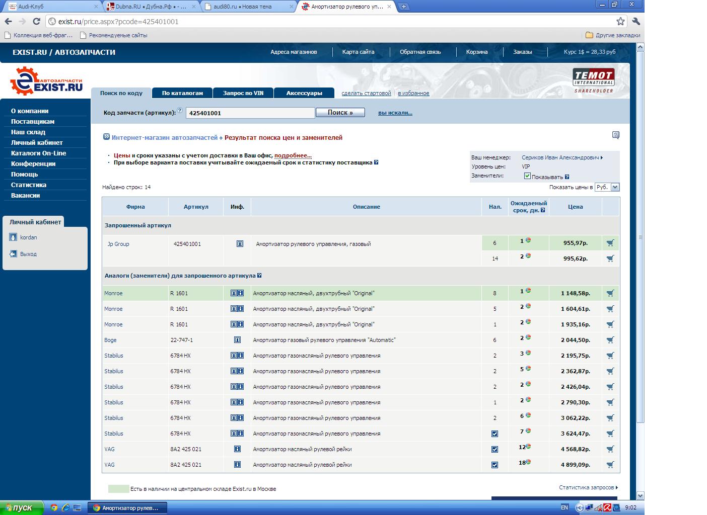Expand manager Сериков Иван Александрович details
Screen dimensions: 707x515
(562, 157)
